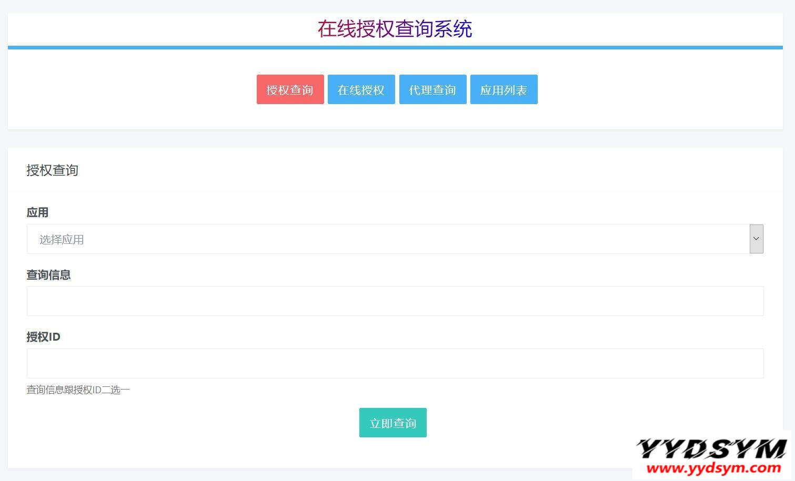
Task: Open the 选择应用 dropdown field
Action: coord(388,239)
